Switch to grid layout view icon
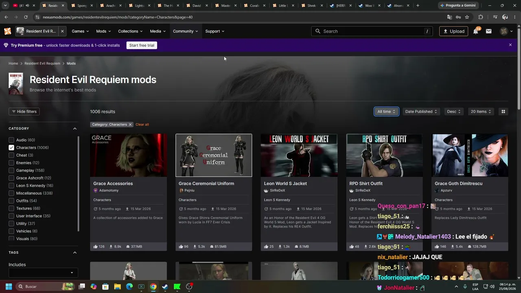The image size is (521, 293). tap(503, 112)
